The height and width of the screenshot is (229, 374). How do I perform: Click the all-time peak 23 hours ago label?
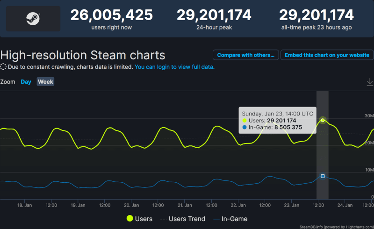[316, 28]
